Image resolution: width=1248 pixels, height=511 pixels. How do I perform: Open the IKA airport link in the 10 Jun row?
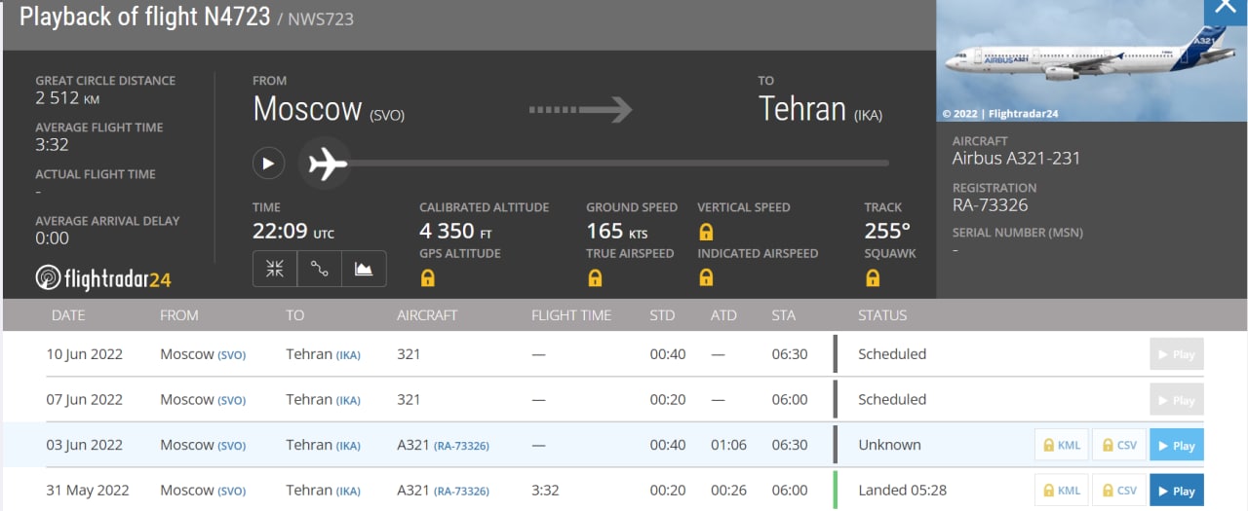[x=348, y=355]
